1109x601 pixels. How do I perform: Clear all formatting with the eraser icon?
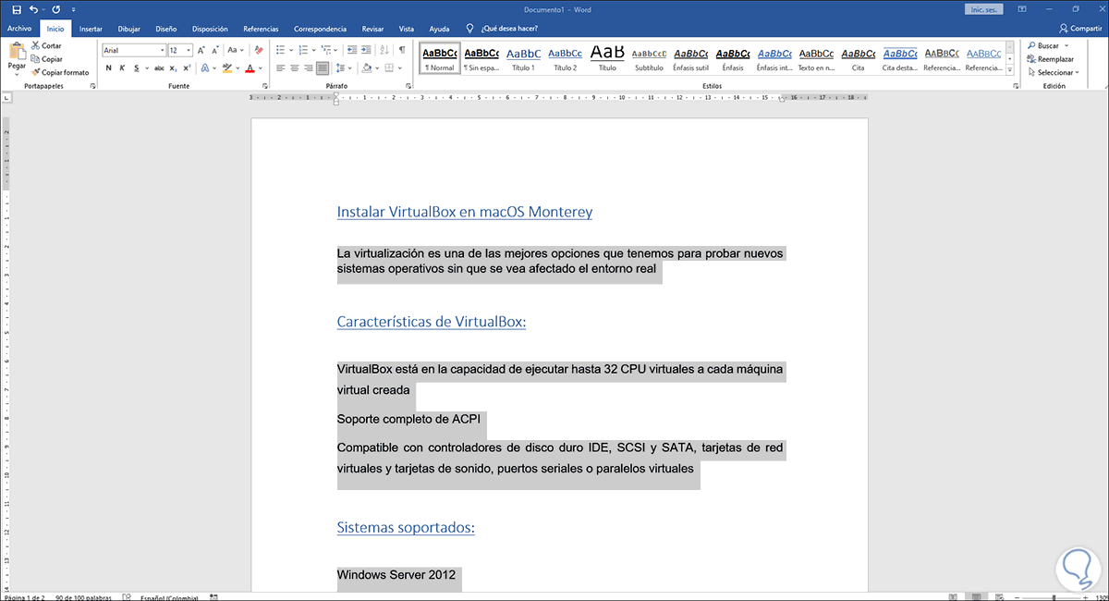pyautogui.click(x=258, y=50)
